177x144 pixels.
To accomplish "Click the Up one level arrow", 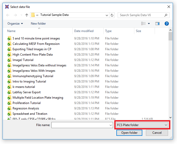I will [26, 15].
